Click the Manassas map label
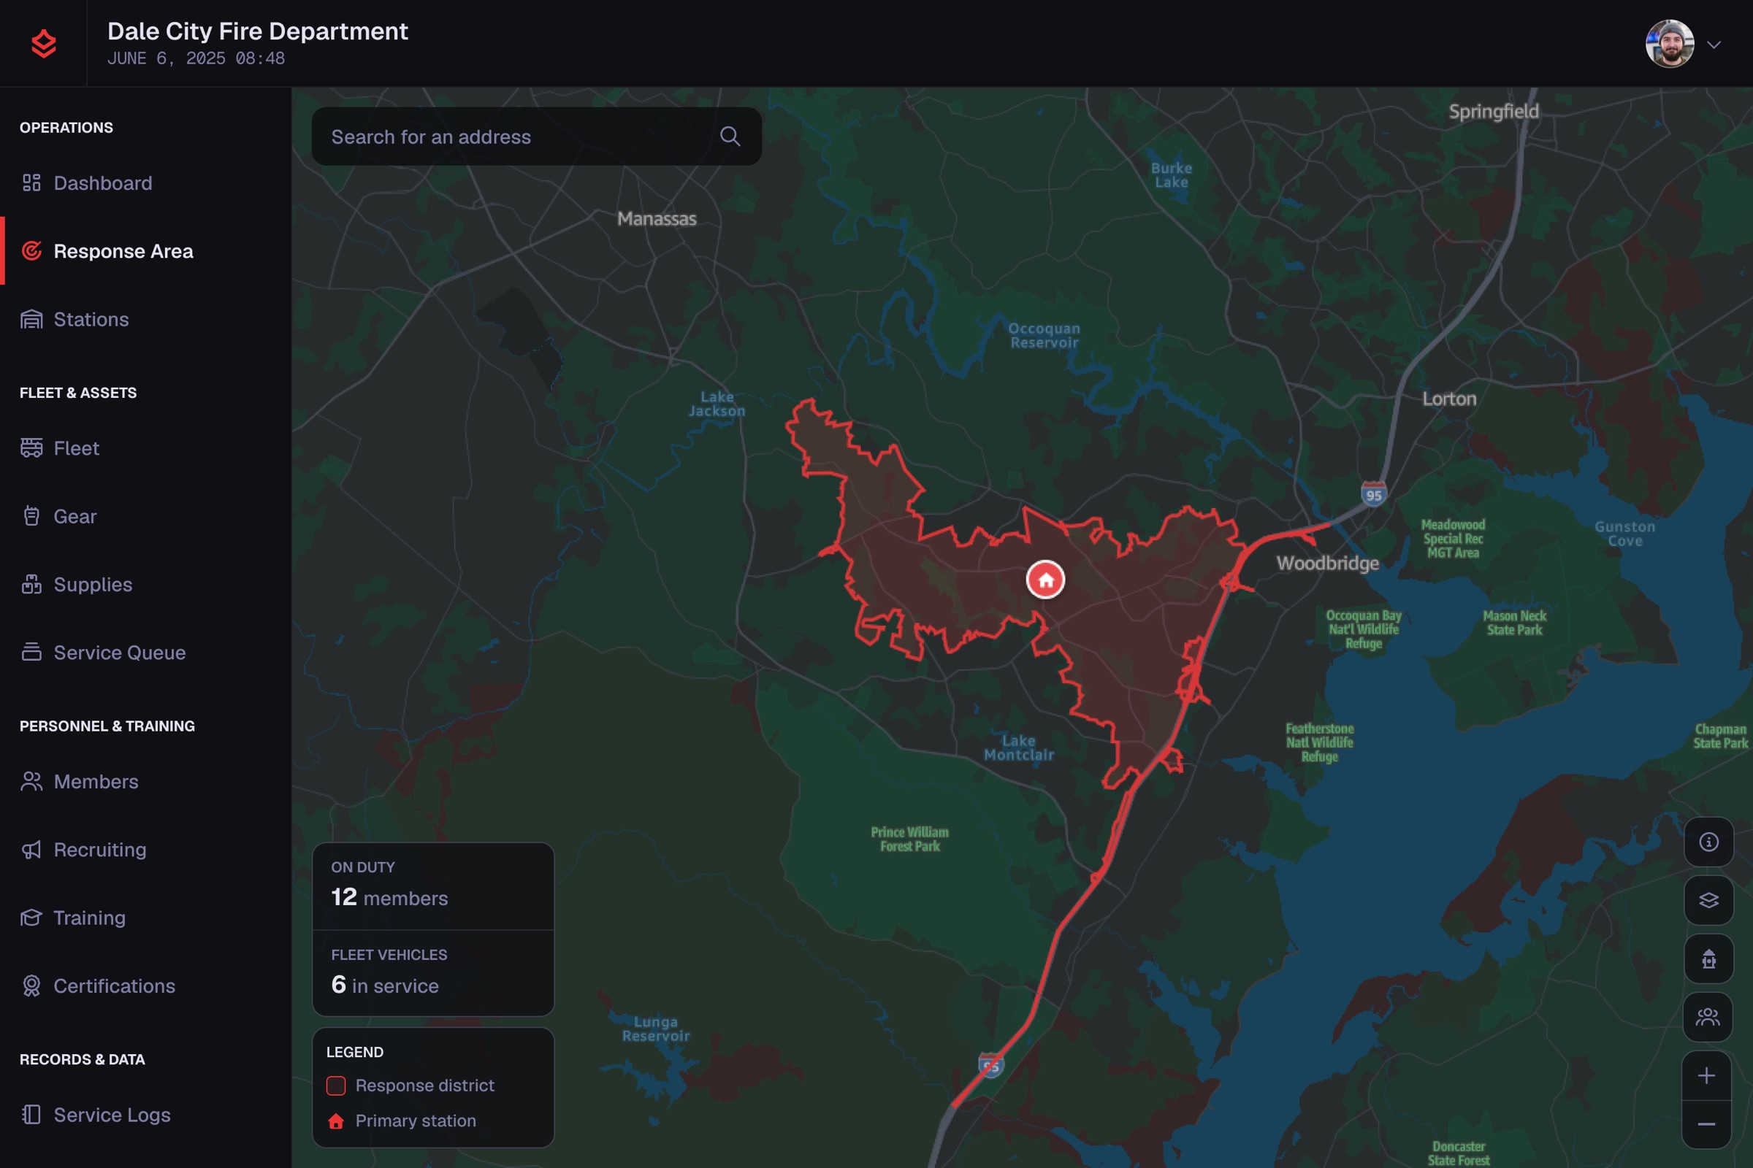 (x=657, y=219)
